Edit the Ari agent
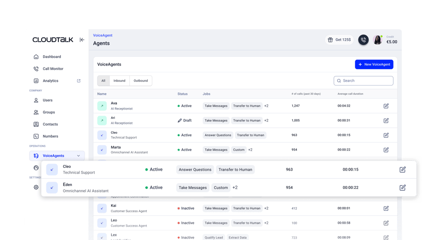 click(386, 120)
